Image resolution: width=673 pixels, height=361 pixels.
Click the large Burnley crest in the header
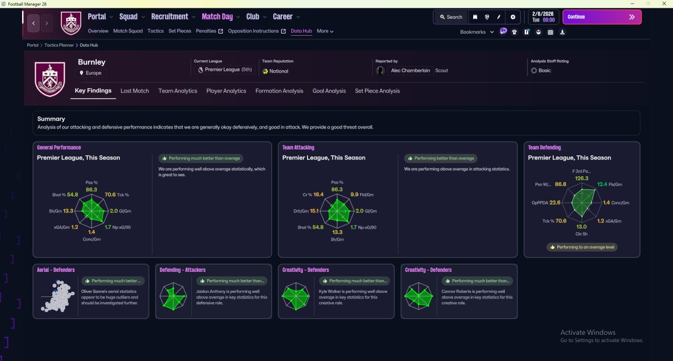(x=50, y=79)
